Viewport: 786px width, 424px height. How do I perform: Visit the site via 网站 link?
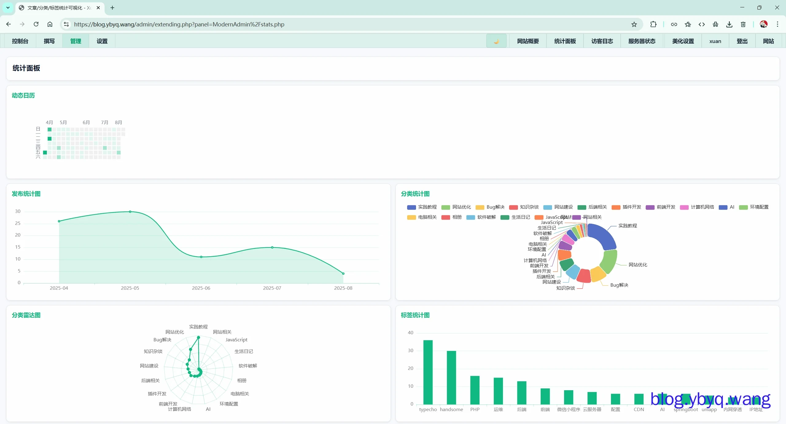(x=768, y=41)
